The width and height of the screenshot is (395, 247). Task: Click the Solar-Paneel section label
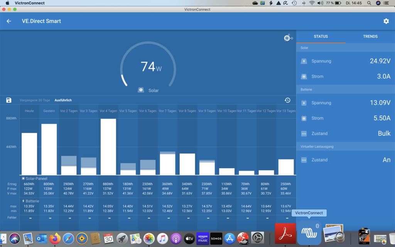(x=34, y=179)
